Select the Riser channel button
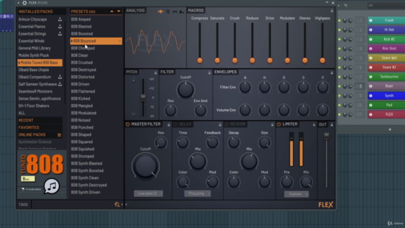Image resolution: width=405 pixels, height=228 pixels. pos(387,86)
